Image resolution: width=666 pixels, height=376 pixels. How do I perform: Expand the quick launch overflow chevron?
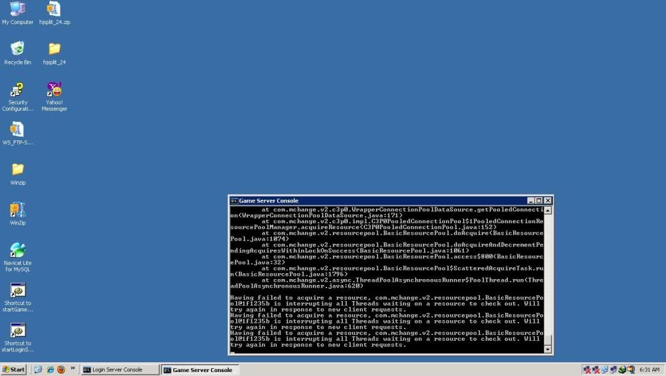(x=73, y=368)
